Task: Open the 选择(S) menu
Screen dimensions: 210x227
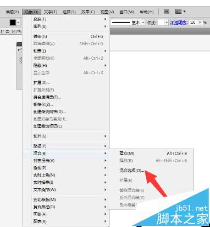Action: pos(69,12)
